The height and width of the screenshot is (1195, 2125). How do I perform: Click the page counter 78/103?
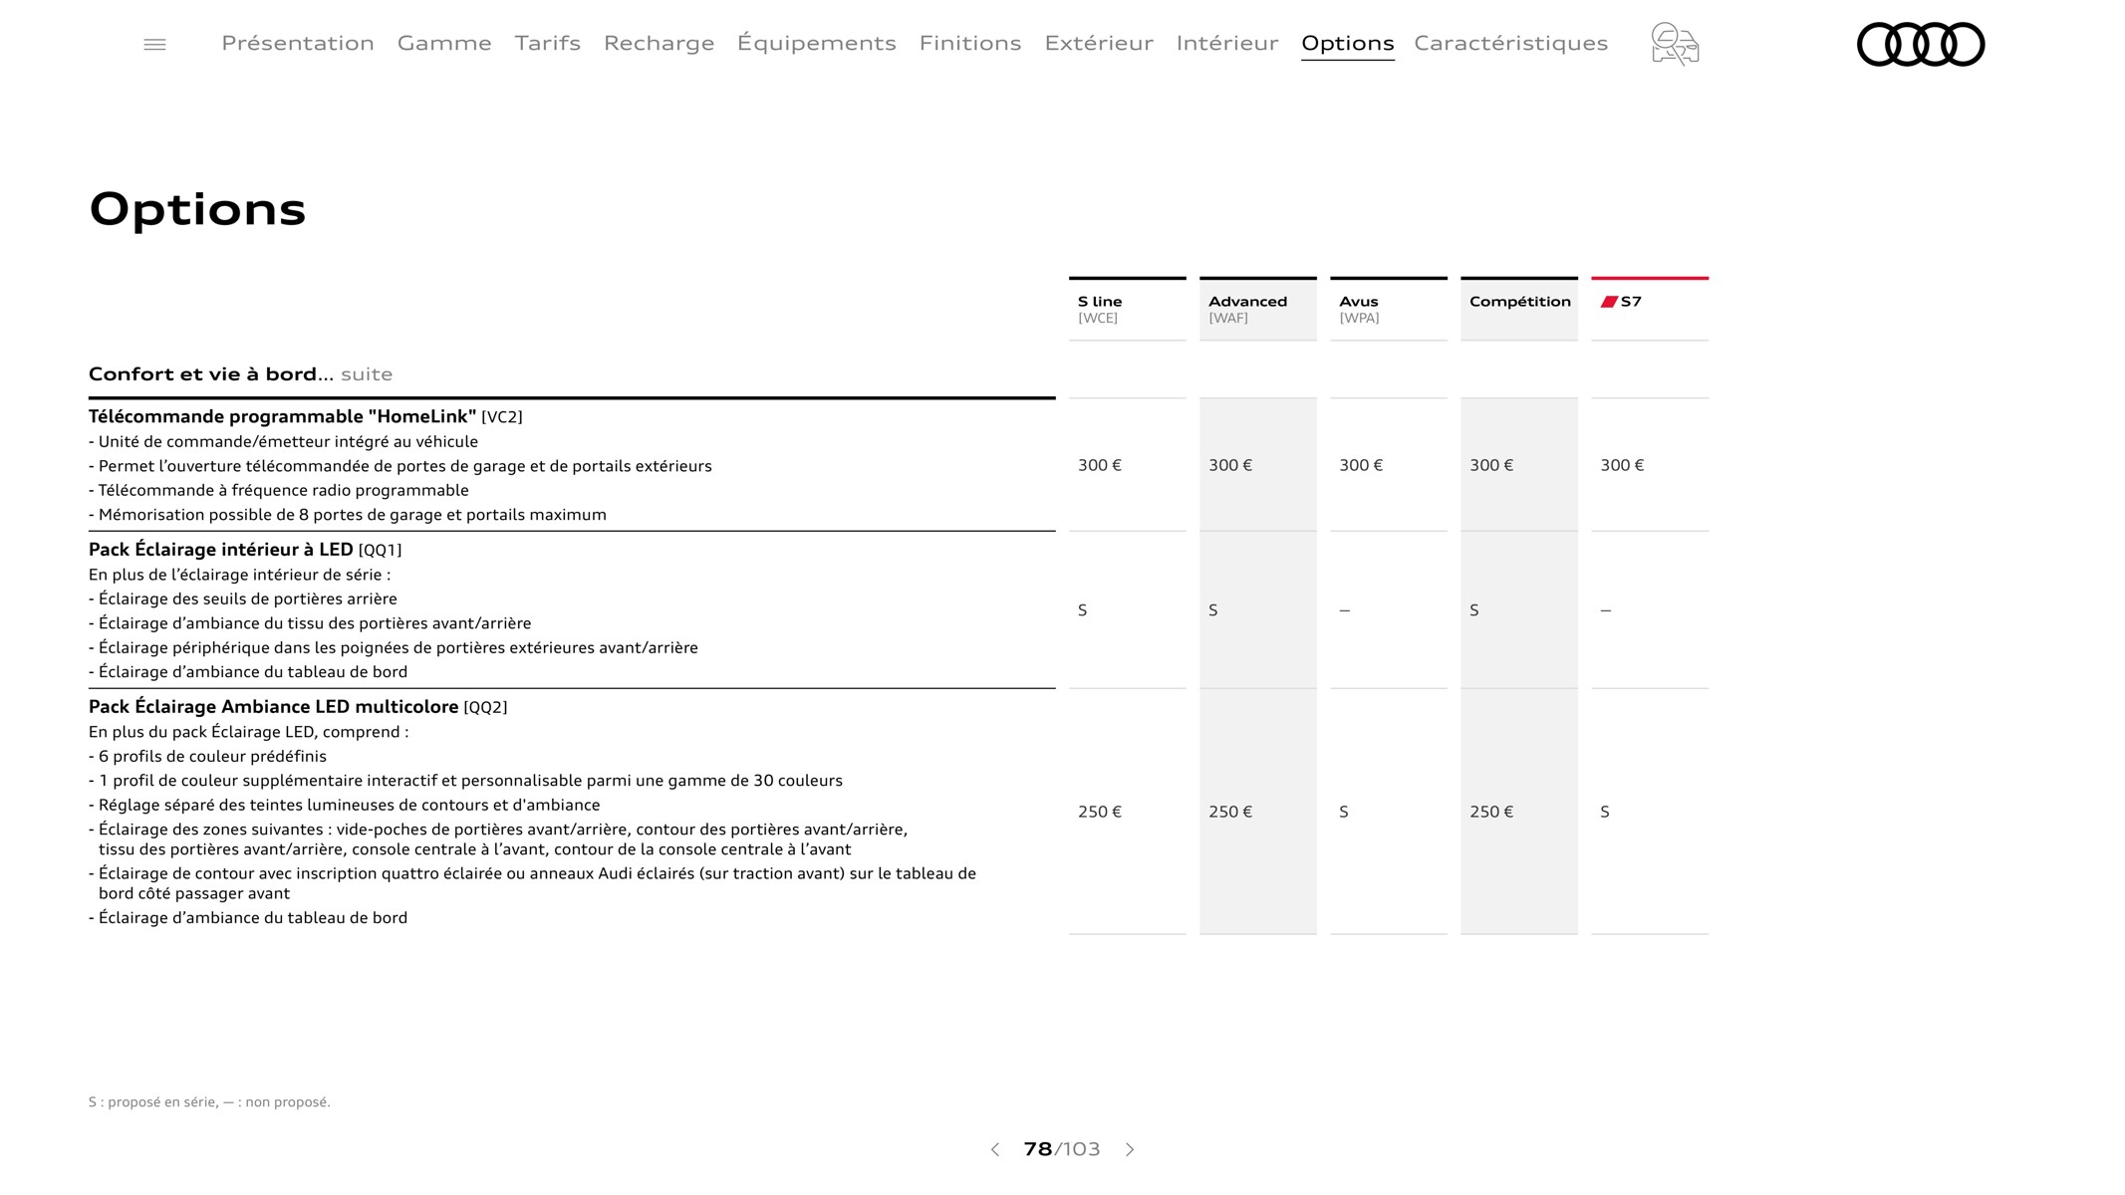coord(1062,1149)
